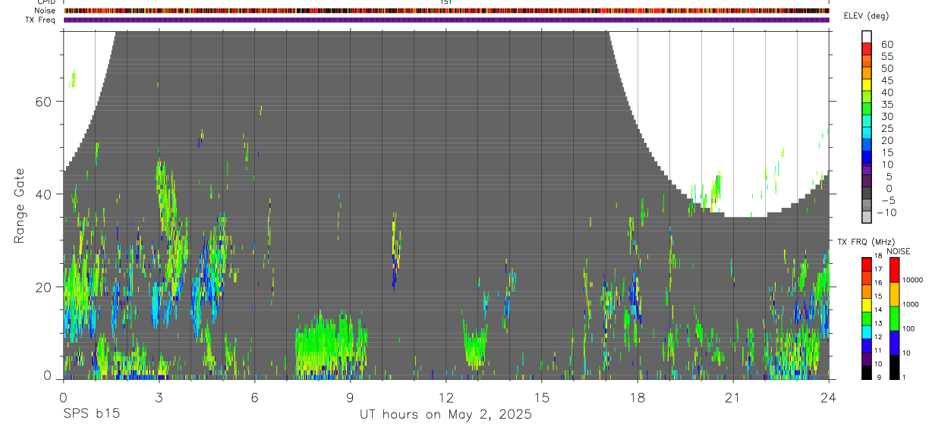Image resolution: width=932 pixels, height=430 pixels.
Task: Select the green swatch in NOISE bar
Action: [x=895, y=318]
